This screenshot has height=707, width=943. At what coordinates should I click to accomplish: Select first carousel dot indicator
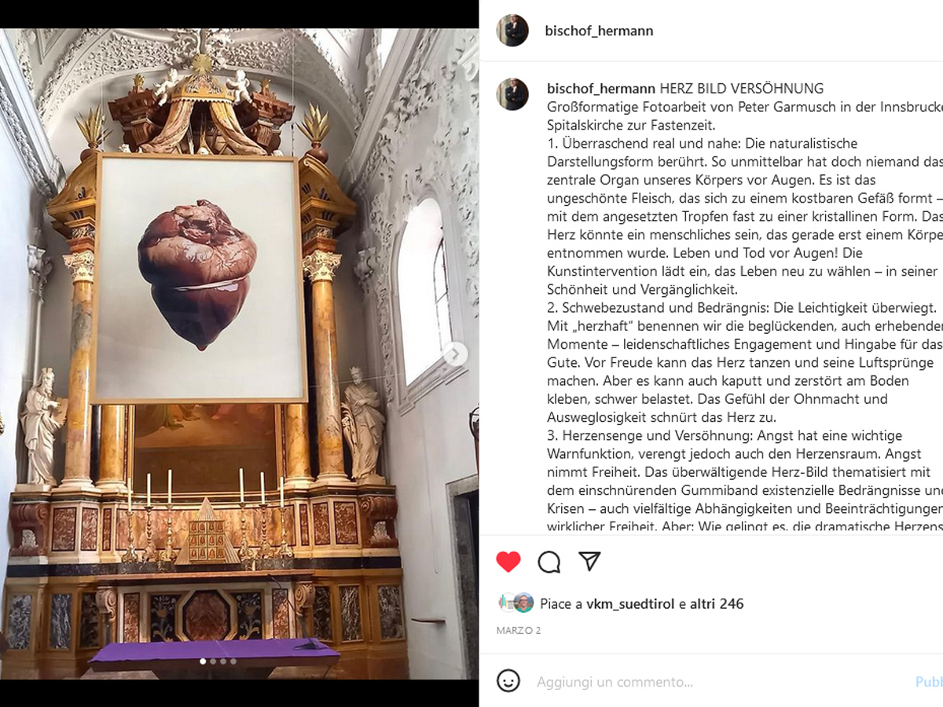point(203,661)
